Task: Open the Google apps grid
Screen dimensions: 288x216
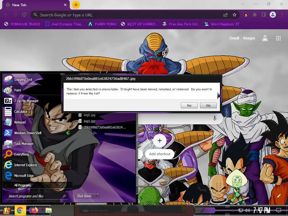Action: click(278, 38)
